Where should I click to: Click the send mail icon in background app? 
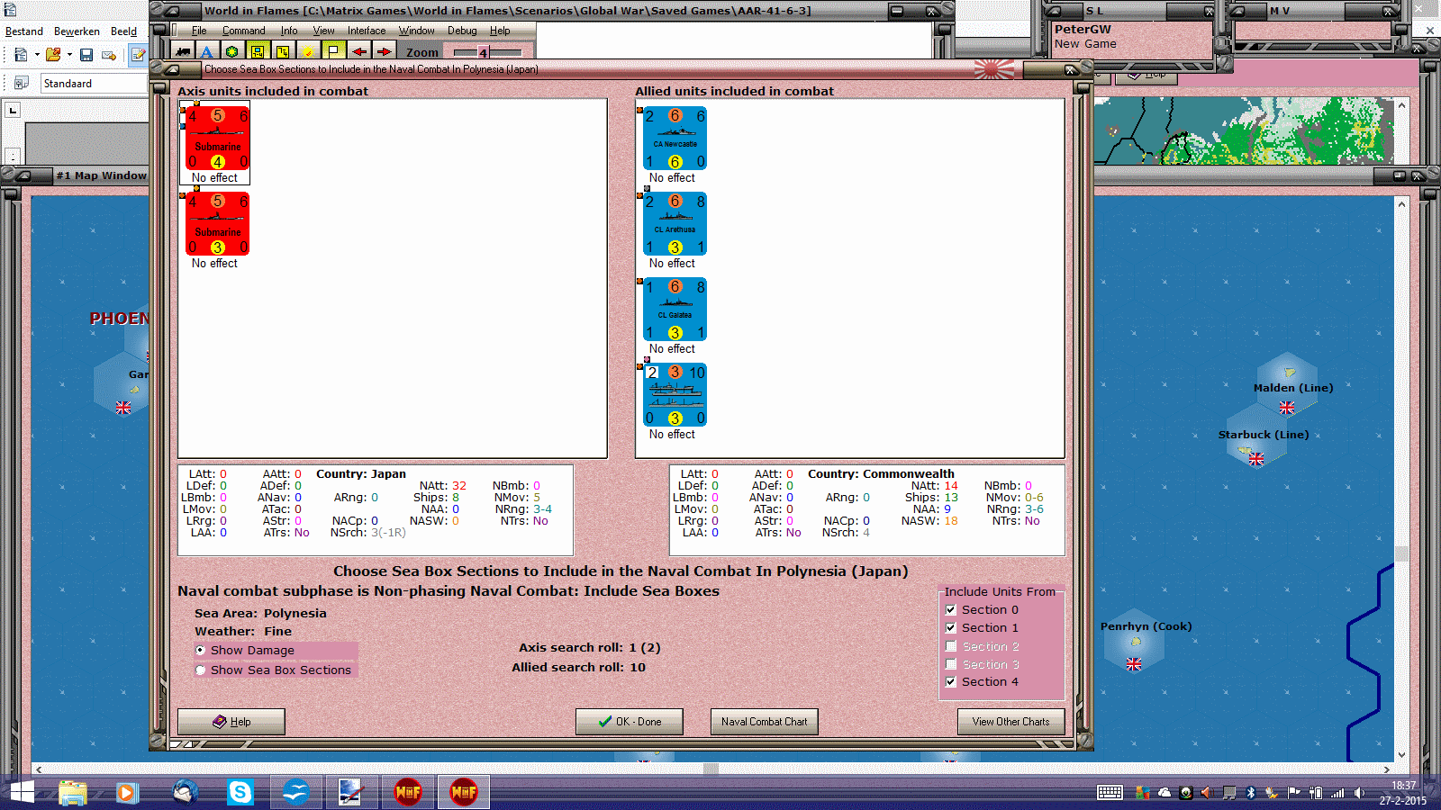coord(109,55)
